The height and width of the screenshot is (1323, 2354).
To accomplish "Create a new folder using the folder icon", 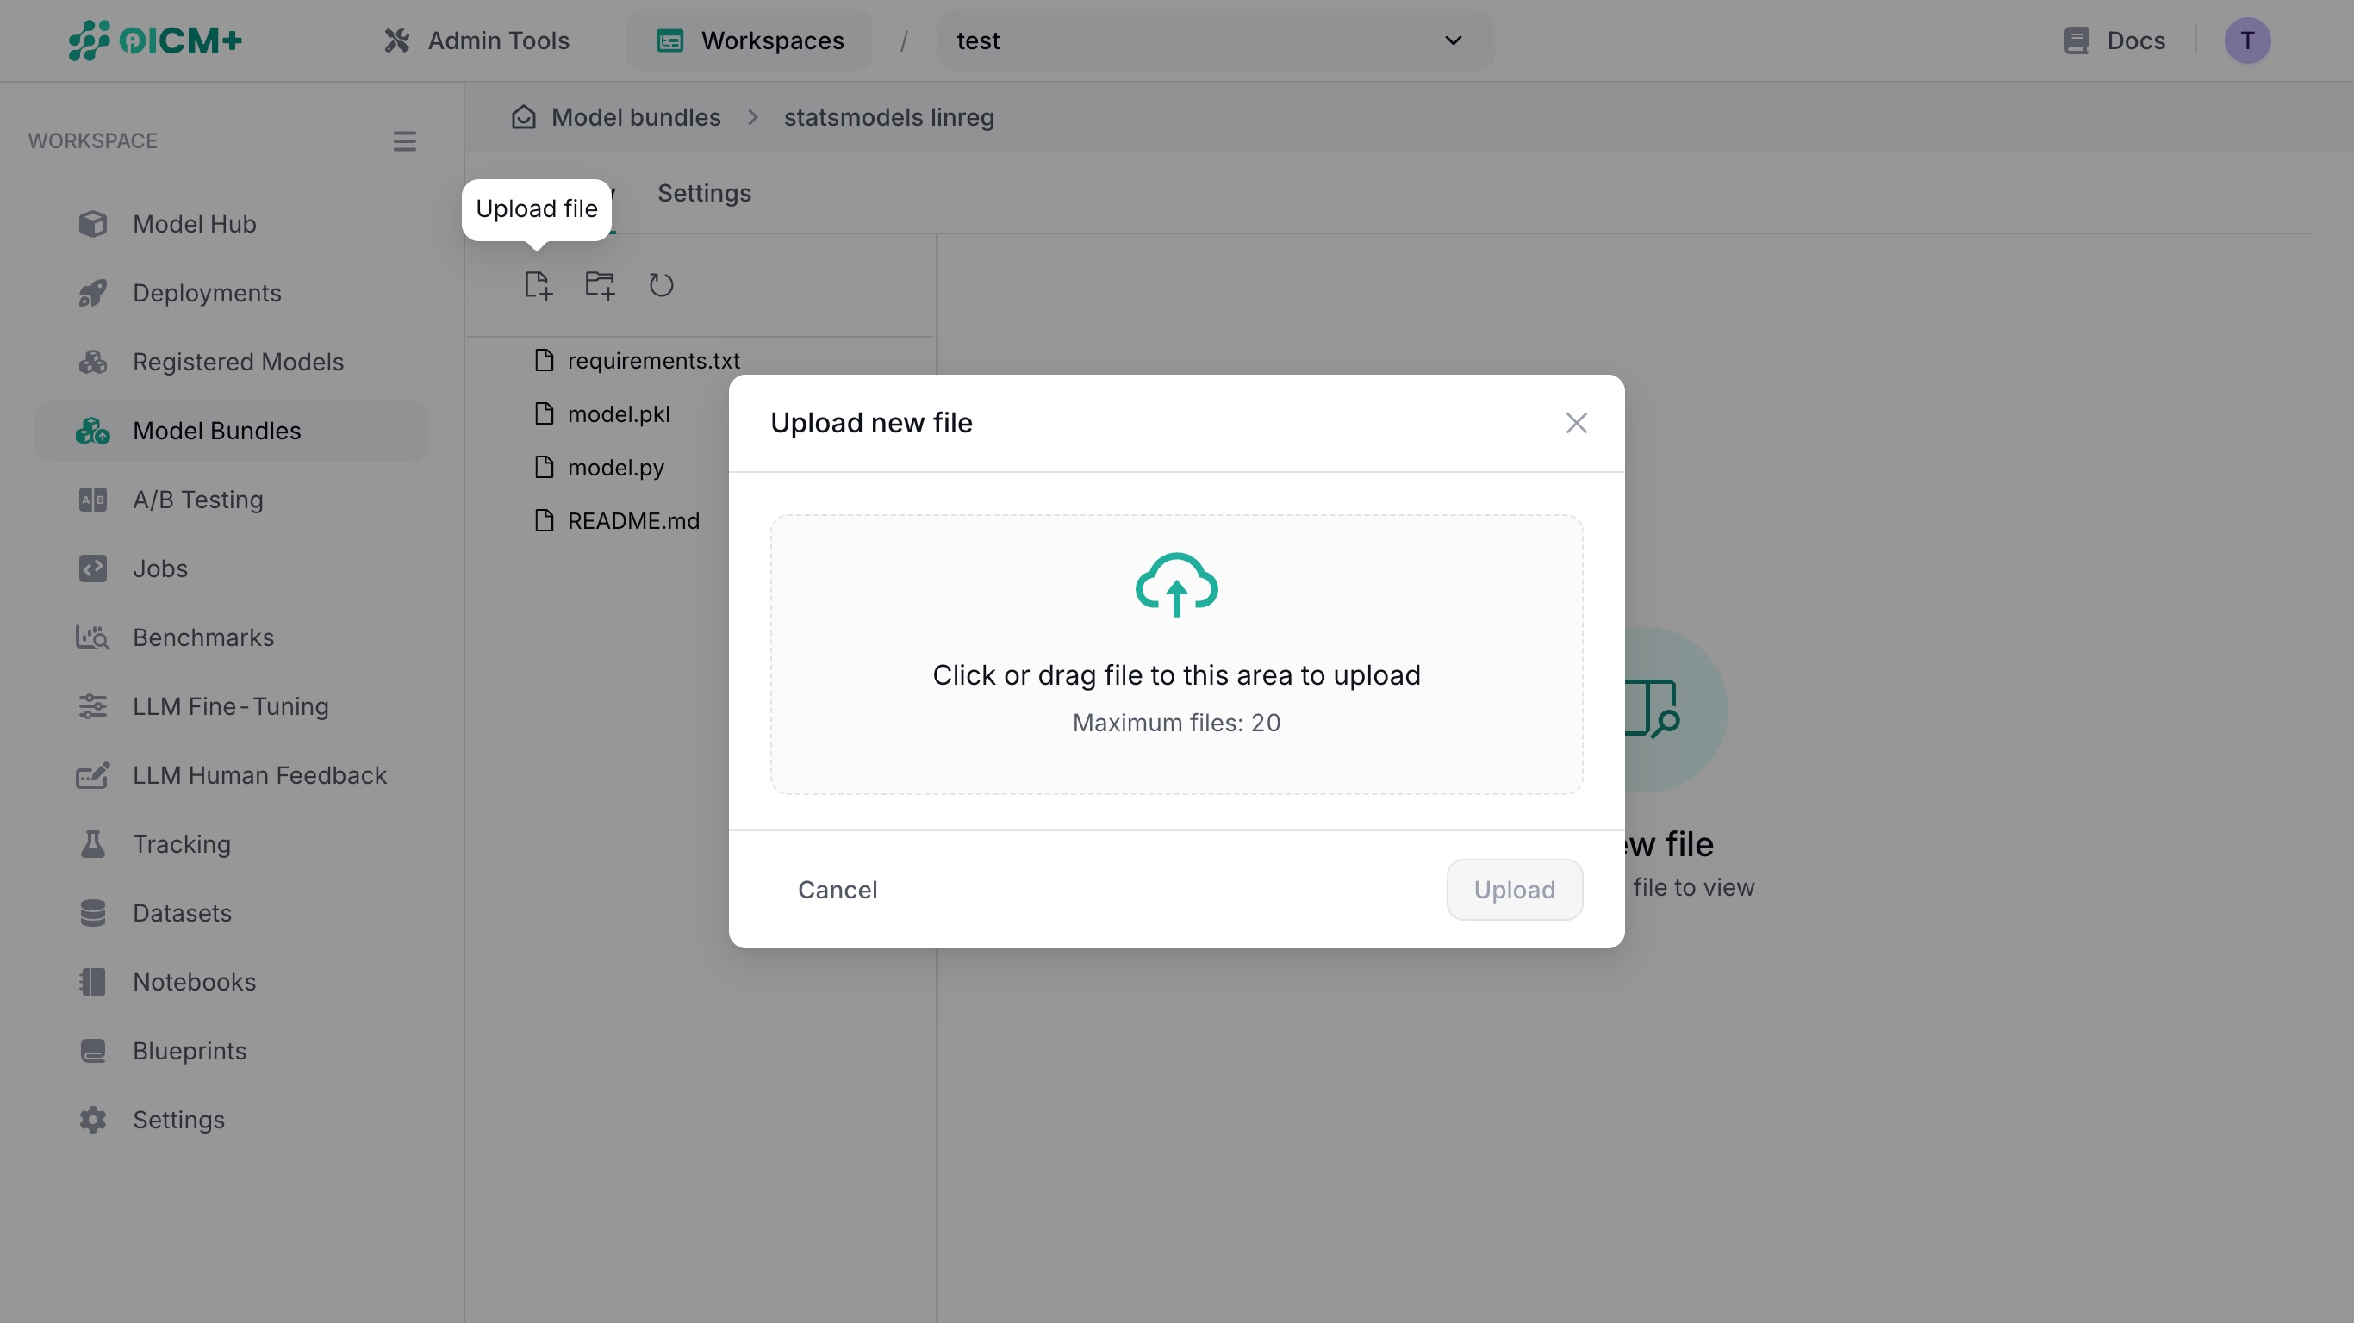I will click(599, 285).
